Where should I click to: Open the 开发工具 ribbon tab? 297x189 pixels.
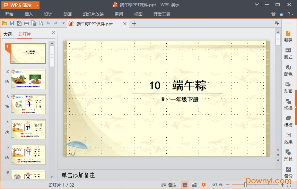(x=162, y=14)
